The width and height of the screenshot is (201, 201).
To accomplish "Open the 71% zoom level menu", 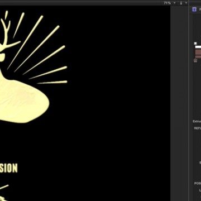I will [x=167, y=3].
